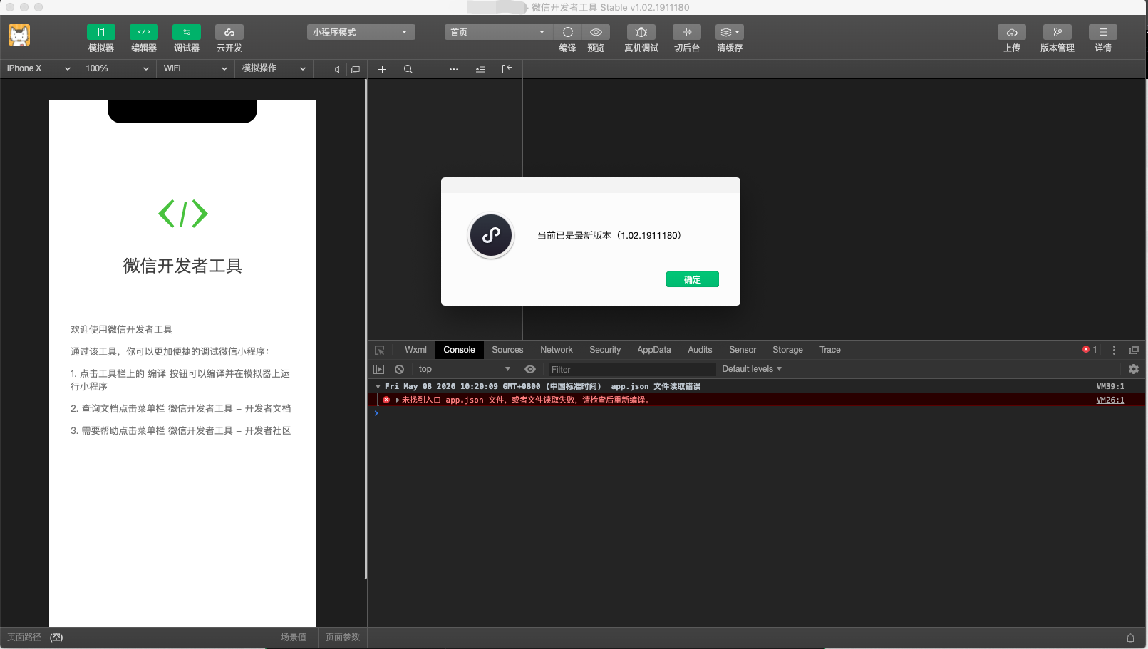Click the editor search magnifier icon
This screenshot has height=649, width=1148.
point(408,69)
